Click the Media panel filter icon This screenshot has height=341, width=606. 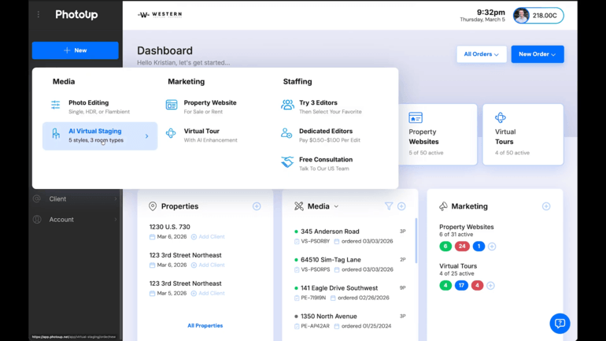tap(389, 206)
